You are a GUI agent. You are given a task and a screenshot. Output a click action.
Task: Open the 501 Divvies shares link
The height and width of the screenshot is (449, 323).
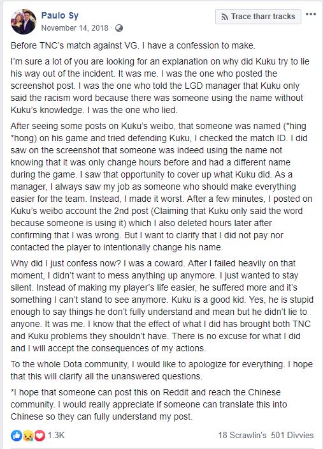[x=292, y=435]
